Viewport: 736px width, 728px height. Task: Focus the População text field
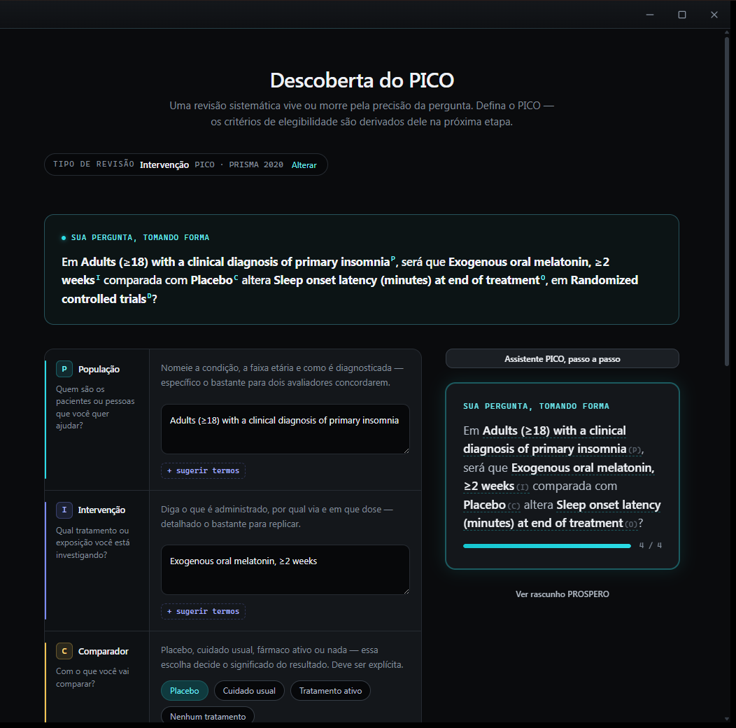click(285, 429)
